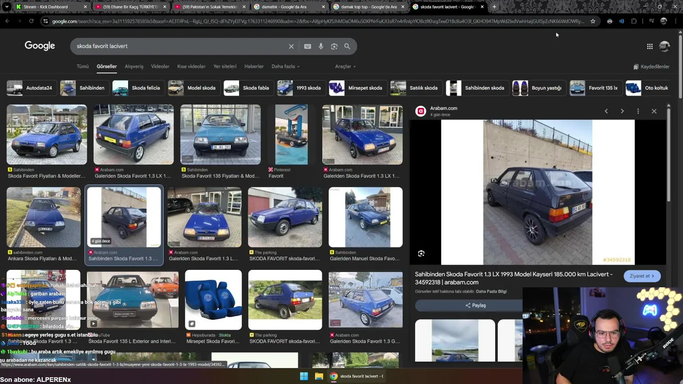Filter by the Boyun yastığı chip
The image size is (683, 384).
coord(538,88)
